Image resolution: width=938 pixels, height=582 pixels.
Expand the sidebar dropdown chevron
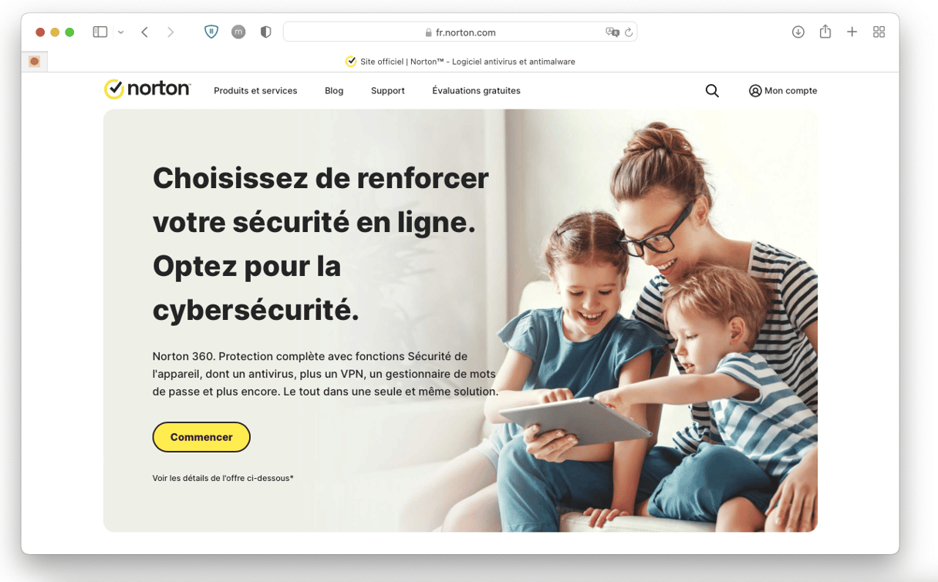point(121,32)
